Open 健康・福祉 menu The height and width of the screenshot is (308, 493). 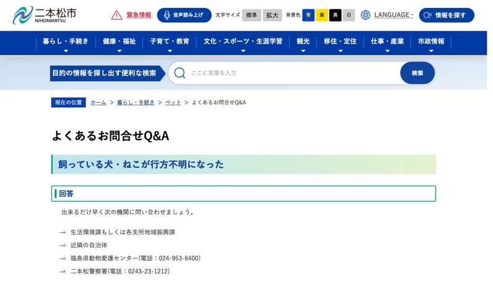click(119, 41)
